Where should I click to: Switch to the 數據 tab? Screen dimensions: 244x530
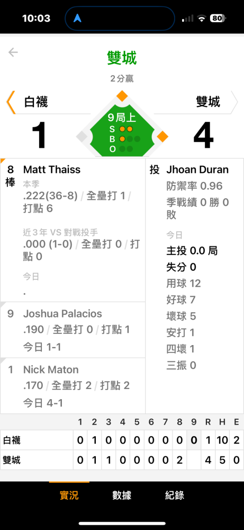[x=122, y=495]
